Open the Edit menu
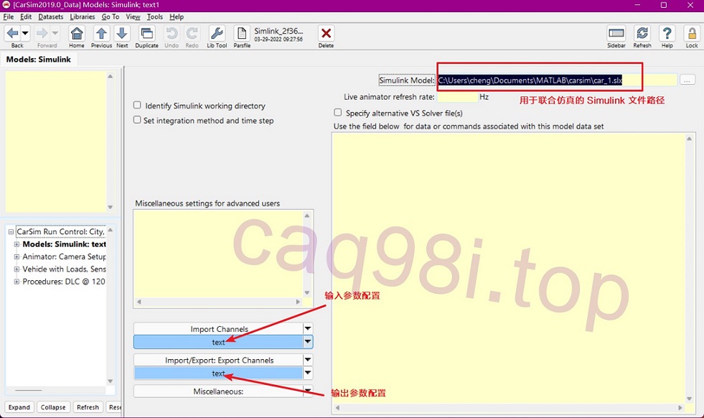The width and height of the screenshot is (704, 418). [26, 17]
